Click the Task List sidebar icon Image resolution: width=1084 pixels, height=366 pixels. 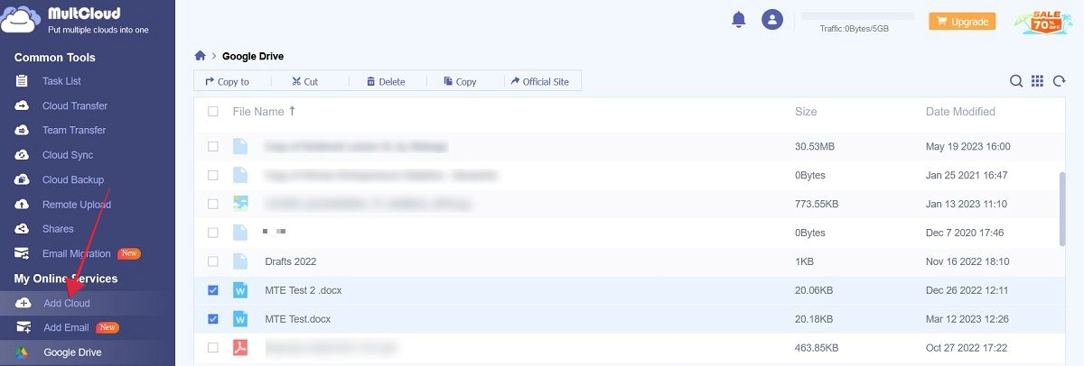[23, 81]
